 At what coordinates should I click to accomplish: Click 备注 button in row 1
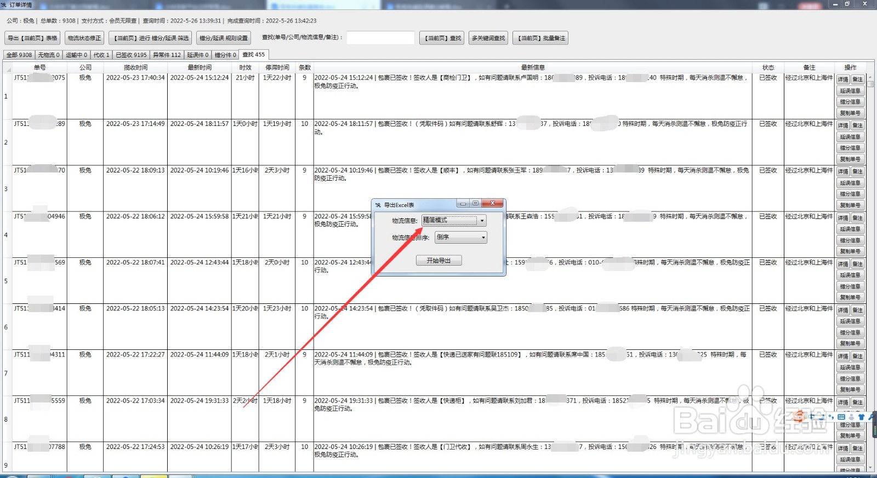[858, 79]
